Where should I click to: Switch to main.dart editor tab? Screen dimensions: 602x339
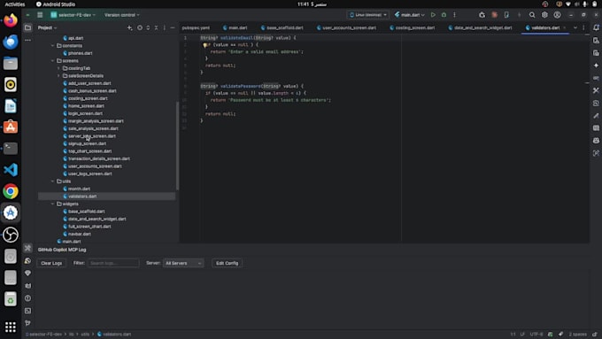[x=235, y=27]
